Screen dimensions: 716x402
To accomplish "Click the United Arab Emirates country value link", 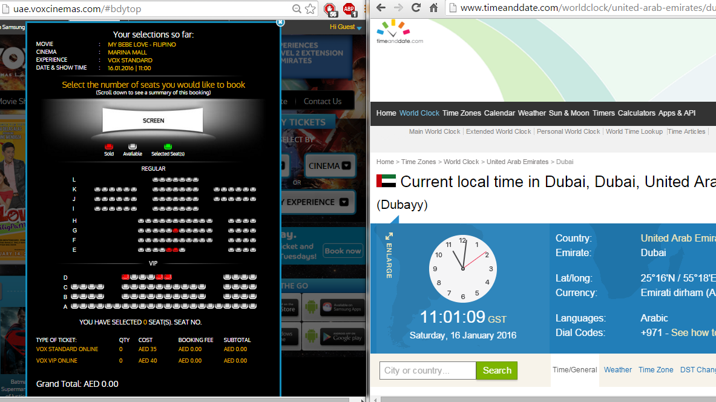I will [678, 238].
